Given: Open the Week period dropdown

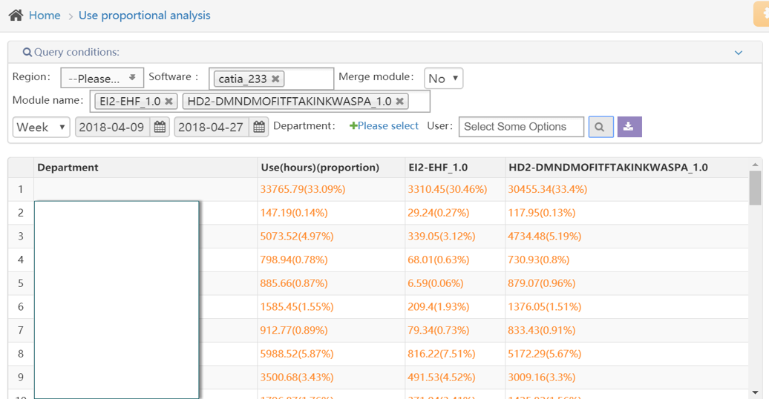Looking at the screenshot, I should click(x=42, y=128).
